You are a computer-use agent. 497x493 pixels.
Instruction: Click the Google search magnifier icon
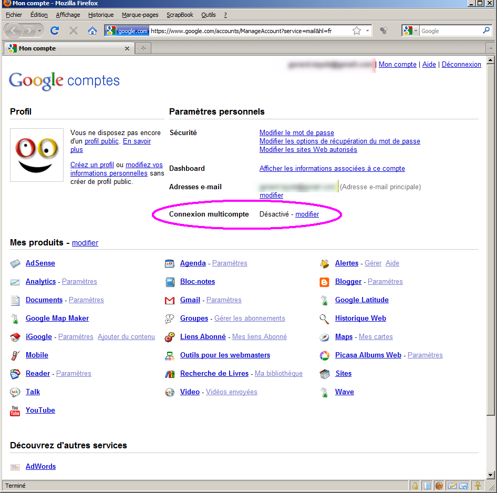point(486,30)
